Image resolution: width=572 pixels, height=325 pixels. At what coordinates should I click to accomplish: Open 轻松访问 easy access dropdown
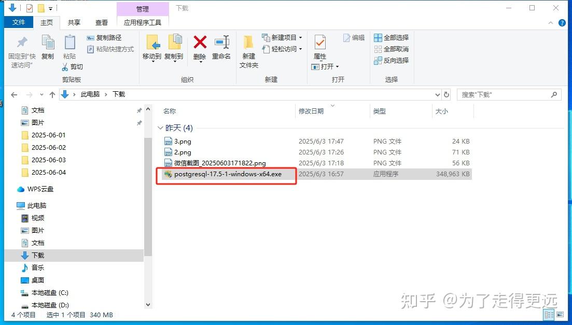(x=282, y=49)
